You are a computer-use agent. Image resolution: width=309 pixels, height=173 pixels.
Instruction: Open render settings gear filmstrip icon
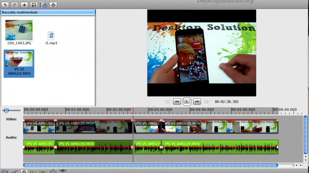click(x=43, y=5)
